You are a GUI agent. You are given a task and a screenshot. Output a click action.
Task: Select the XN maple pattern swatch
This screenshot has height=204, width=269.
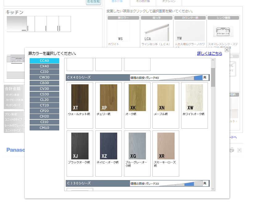[x=166, y=98]
